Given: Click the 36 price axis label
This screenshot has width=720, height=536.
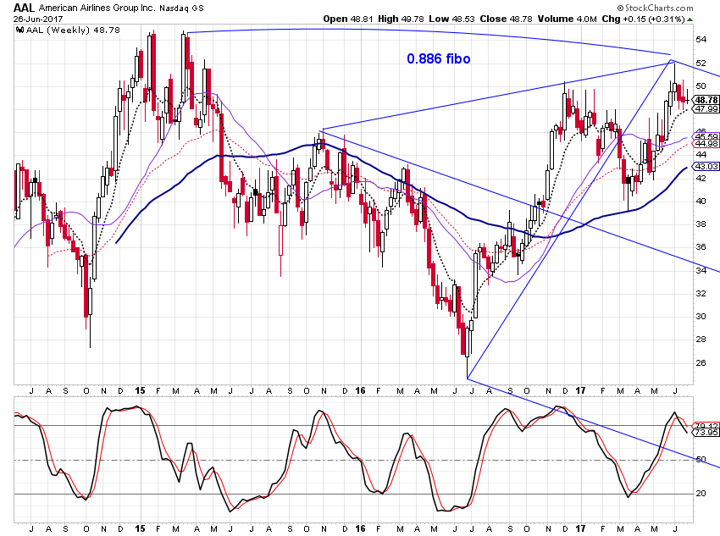Looking at the screenshot, I should click(x=701, y=247).
